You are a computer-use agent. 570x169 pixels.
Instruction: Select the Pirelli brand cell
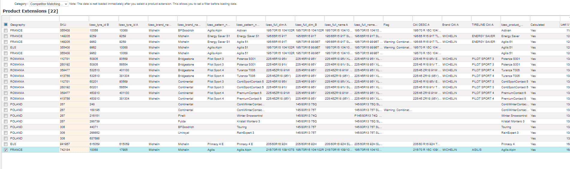(182, 116)
